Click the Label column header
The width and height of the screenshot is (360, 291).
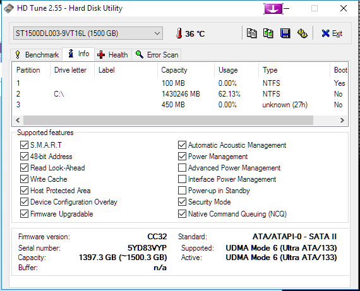click(126, 70)
